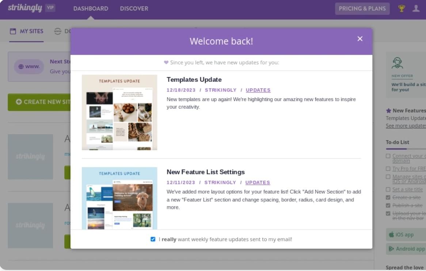Click the globe www. domain pill

pyautogui.click(x=29, y=66)
